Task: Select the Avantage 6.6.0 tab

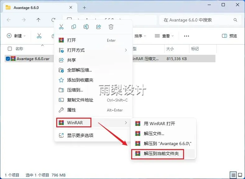Action: 40,7
